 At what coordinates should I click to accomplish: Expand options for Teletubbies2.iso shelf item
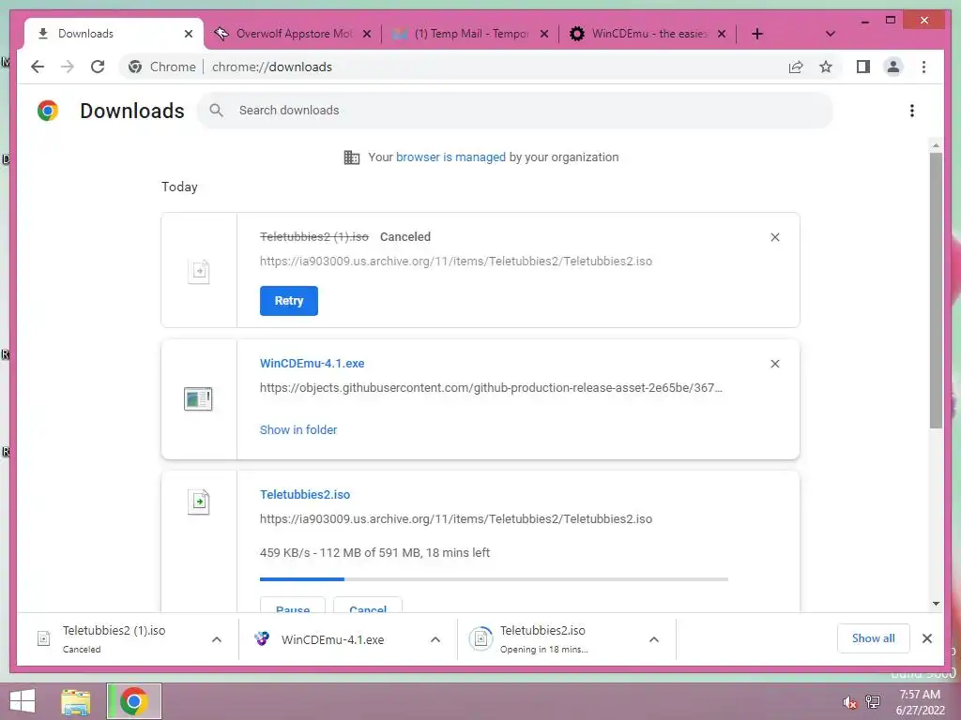pyautogui.click(x=654, y=639)
